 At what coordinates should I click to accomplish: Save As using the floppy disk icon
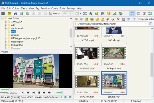[x=15, y=13]
